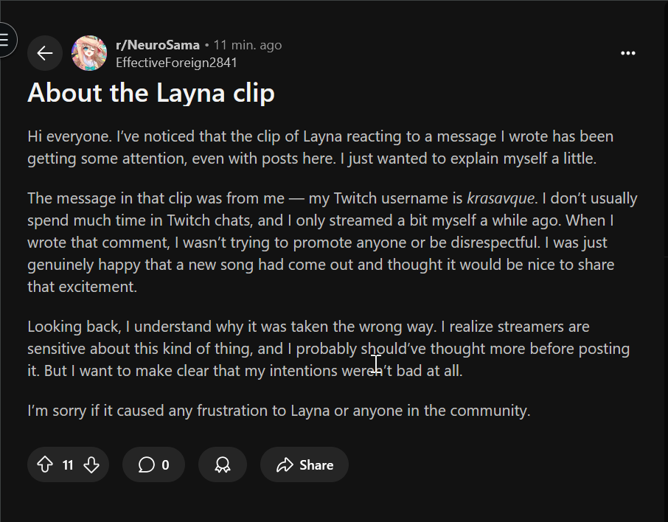Give an award using the award icon
668x522 pixels.
(222, 464)
